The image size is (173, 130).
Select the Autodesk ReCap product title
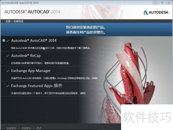coord(26,56)
